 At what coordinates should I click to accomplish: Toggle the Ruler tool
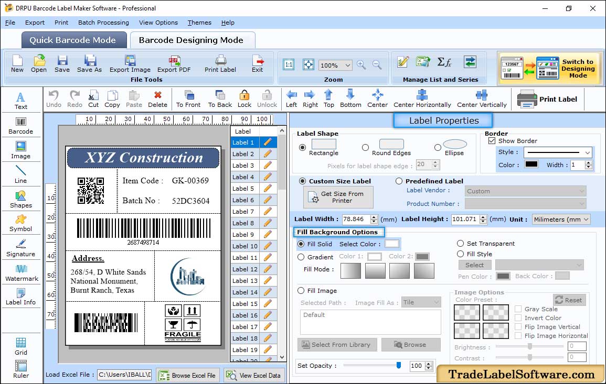pos(21,370)
